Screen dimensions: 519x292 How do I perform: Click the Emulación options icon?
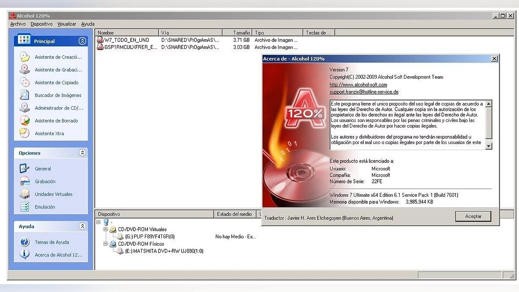(x=25, y=207)
